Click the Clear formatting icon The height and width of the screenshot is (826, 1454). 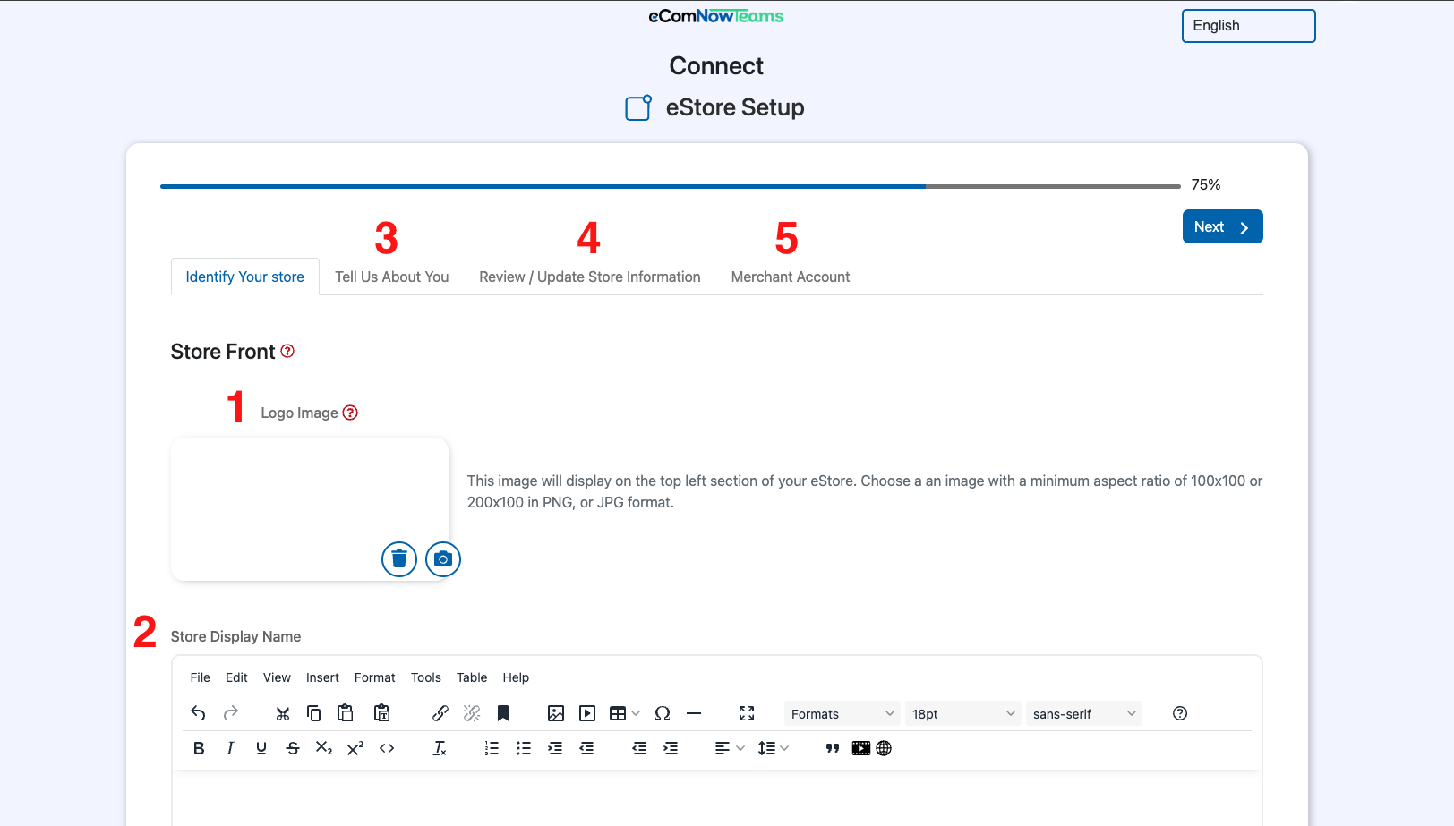(x=440, y=748)
